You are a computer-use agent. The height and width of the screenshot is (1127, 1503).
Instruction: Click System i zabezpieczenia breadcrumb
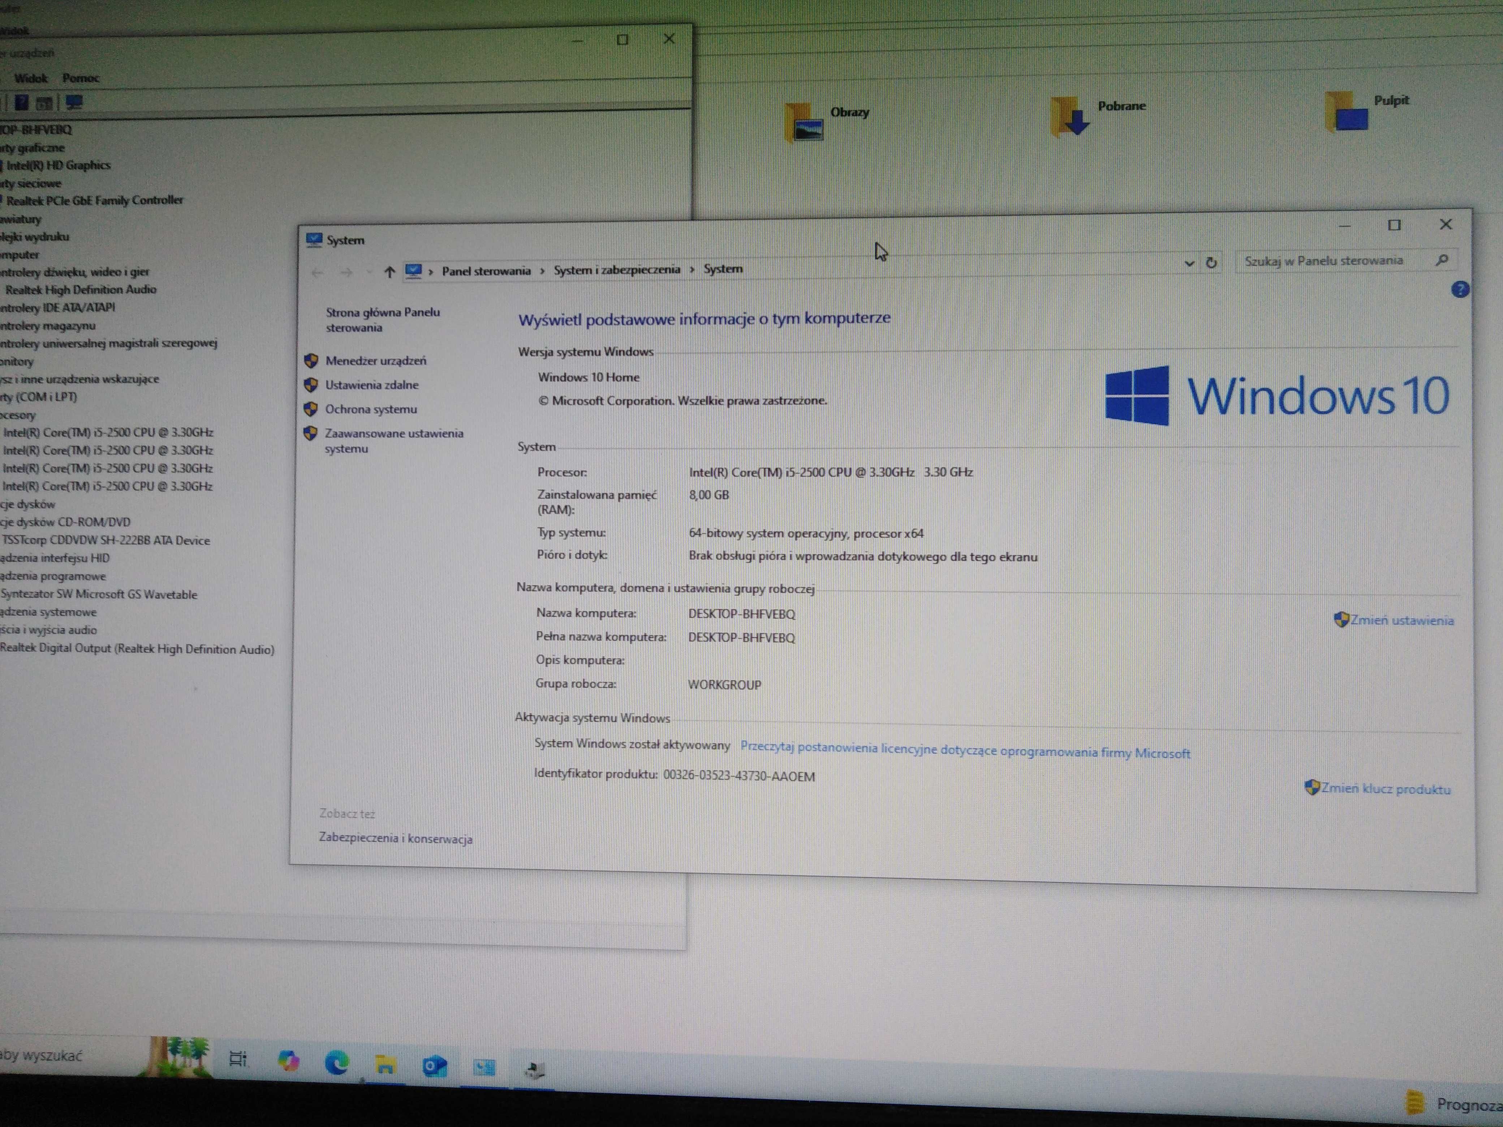coord(616,270)
